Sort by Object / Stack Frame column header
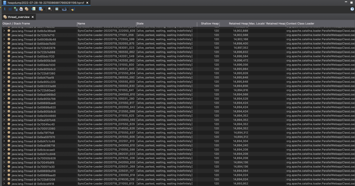The height and width of the screenshot is (186, 355). (39, 24)
